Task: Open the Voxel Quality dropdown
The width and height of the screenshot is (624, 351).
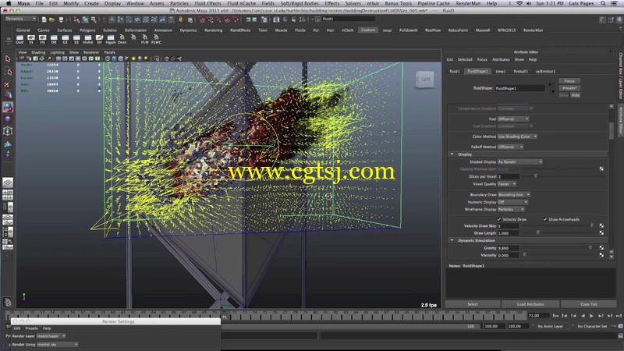Action: pos(507,184)
